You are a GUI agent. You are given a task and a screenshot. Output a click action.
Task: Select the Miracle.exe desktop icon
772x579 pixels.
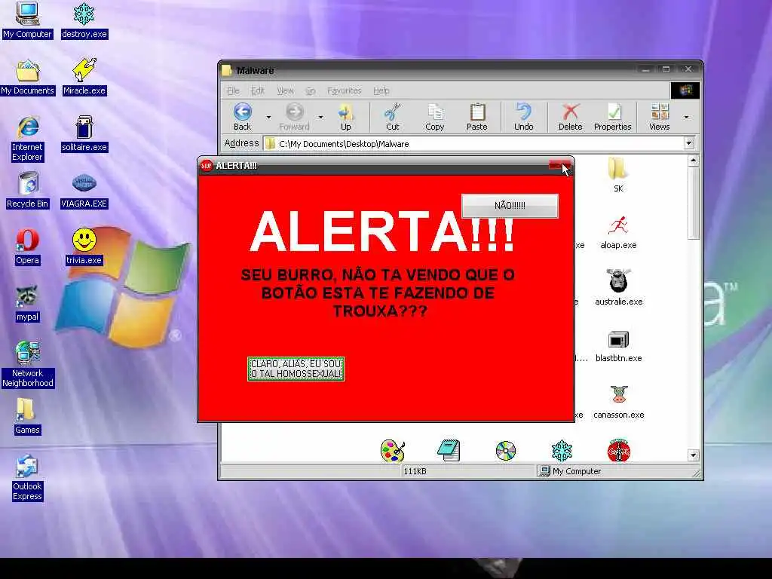(84, 77)
